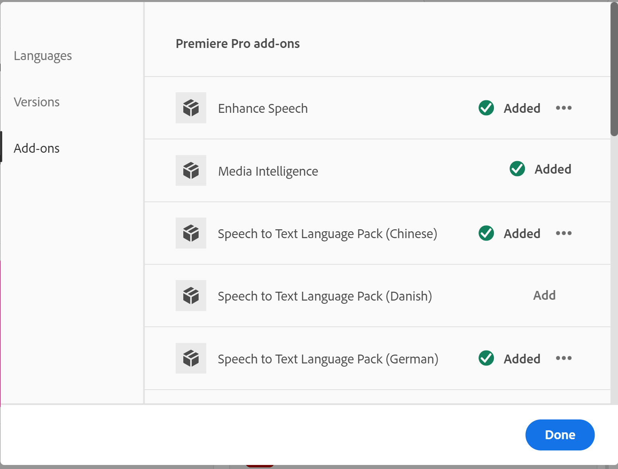Click the Chinese pack green checkmark
The image size is (618, 469).
486,233
